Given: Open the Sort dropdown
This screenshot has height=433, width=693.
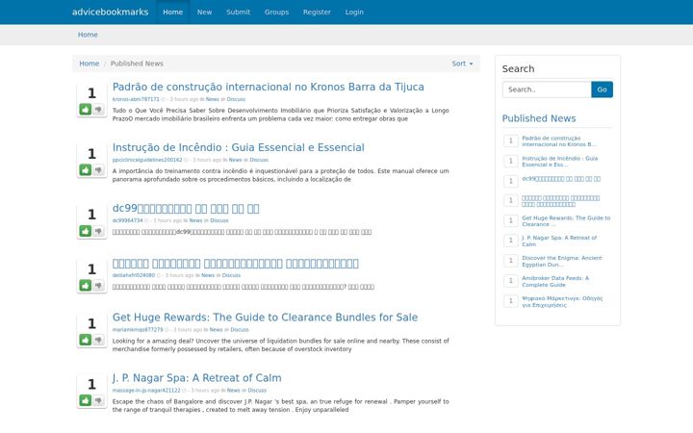Looking at the screenshot, I should [462, 64].
